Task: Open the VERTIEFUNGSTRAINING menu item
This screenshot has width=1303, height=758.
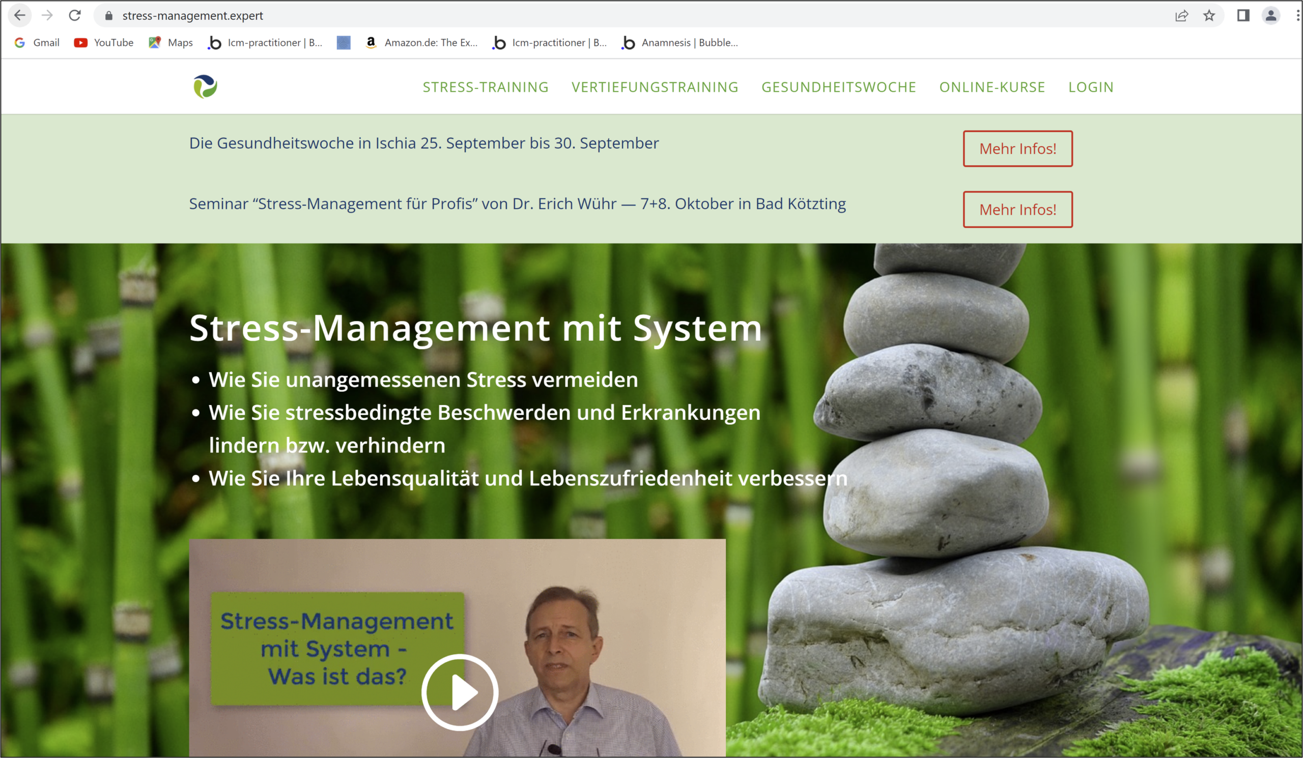Action: [x=655, y=88]
